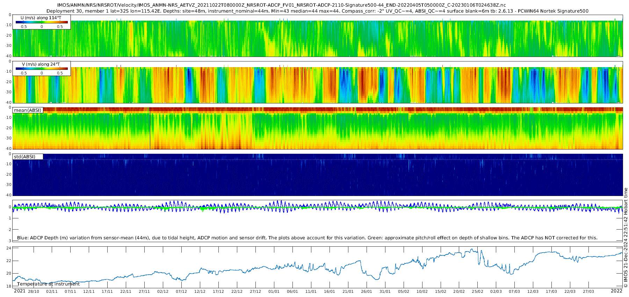The height and width of the screenshot is (297, 629).
Task: Click the 2021 year label at bottom left
Action: point(20,291)
